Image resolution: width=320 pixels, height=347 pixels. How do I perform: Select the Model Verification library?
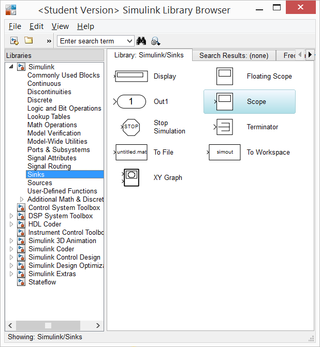point(54,133)
